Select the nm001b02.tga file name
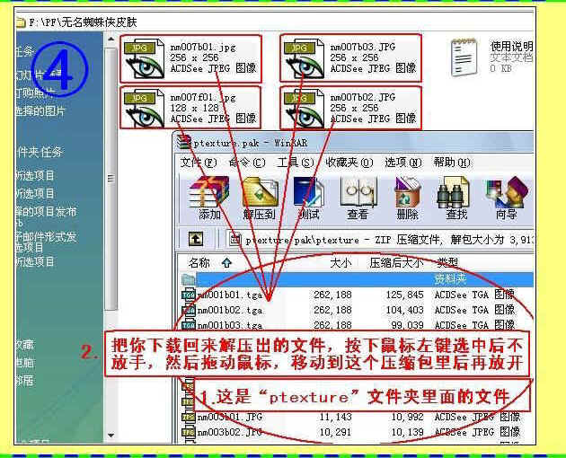Screen dimensions: 566x458 pyautogui.click(x=230, y=311)
